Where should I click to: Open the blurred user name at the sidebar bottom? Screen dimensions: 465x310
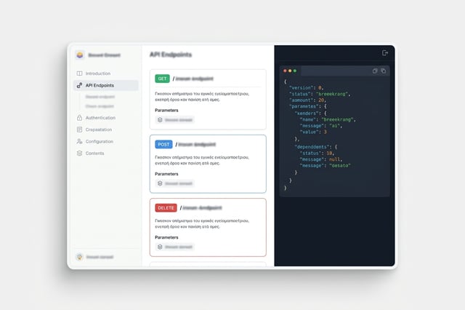pyautogui.click(x=100, y=257)
